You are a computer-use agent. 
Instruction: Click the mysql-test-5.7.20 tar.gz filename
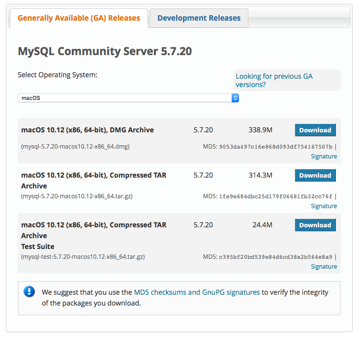83,257
